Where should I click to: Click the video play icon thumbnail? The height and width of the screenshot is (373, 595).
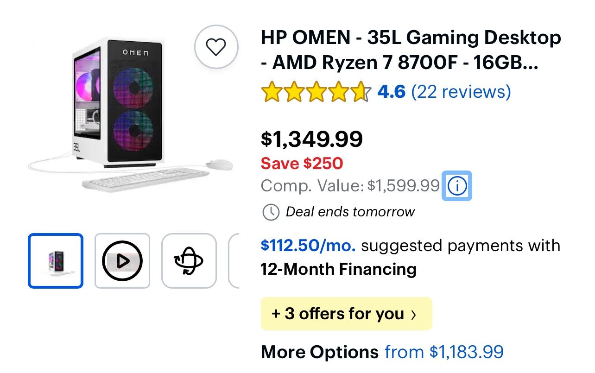coord(122,260)
